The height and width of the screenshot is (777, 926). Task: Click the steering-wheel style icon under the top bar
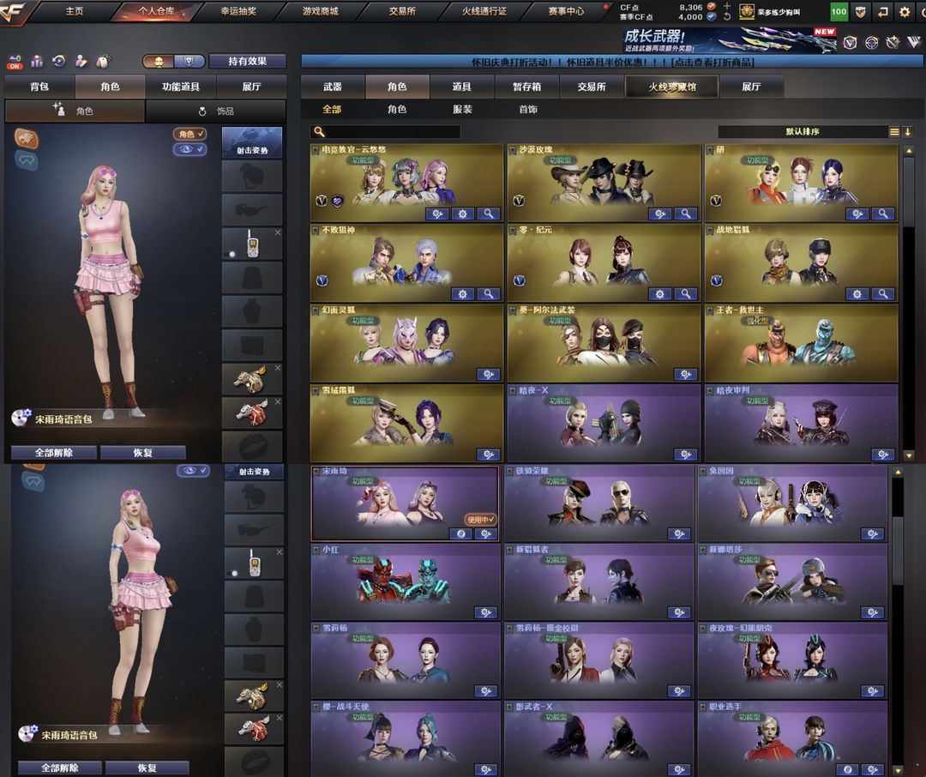871,43
